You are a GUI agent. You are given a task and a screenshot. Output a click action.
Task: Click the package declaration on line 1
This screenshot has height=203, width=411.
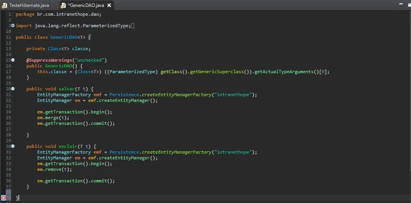58,14
